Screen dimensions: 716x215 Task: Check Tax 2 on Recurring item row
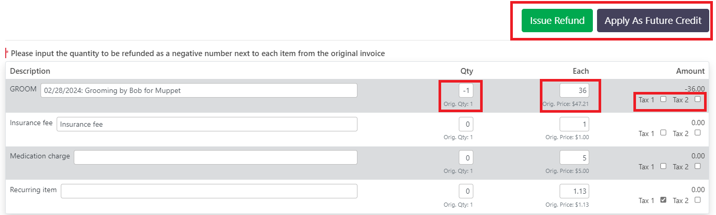(x=697, y=200)
